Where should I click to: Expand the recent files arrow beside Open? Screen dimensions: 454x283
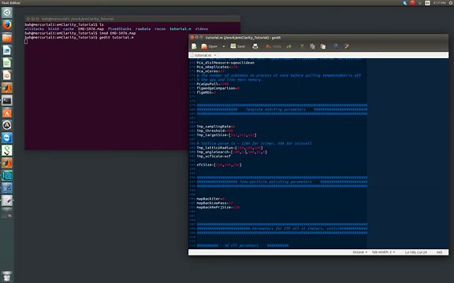tap(224, 46)
